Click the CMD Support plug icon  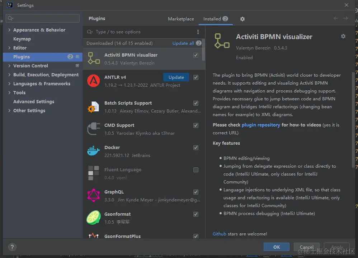coord(94,129)
